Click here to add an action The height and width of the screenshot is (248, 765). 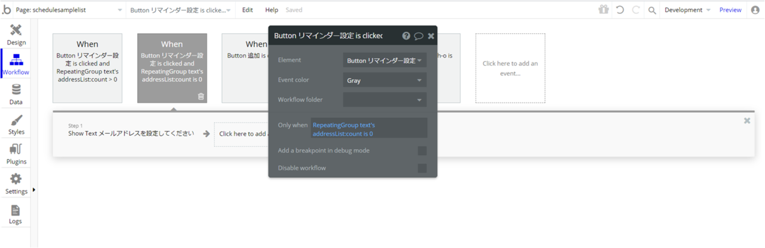(x=241, y=134)
